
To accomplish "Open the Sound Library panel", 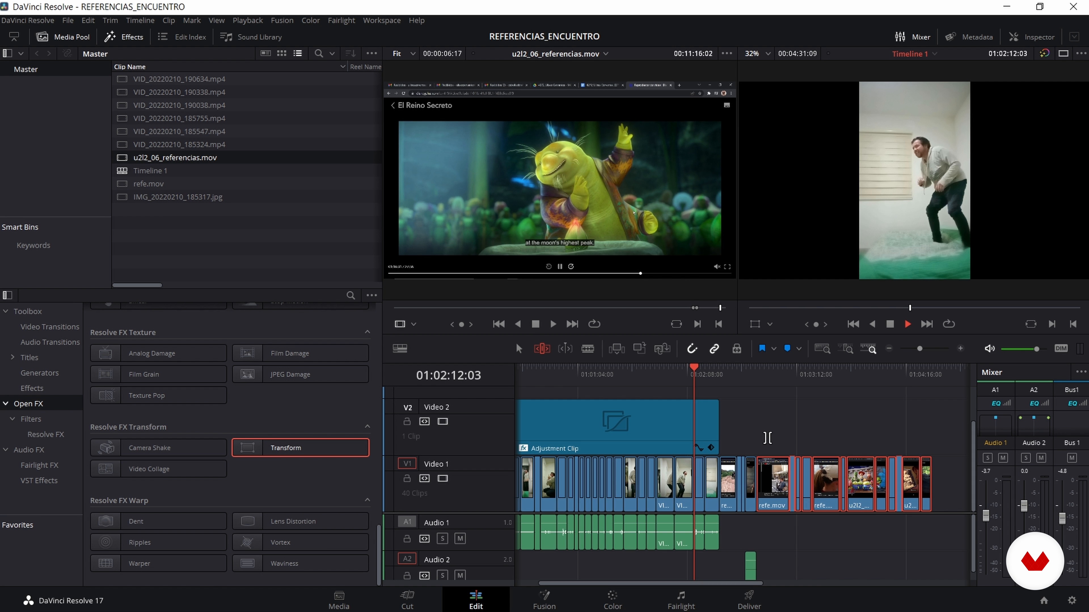I will click(x=251, y=37).
